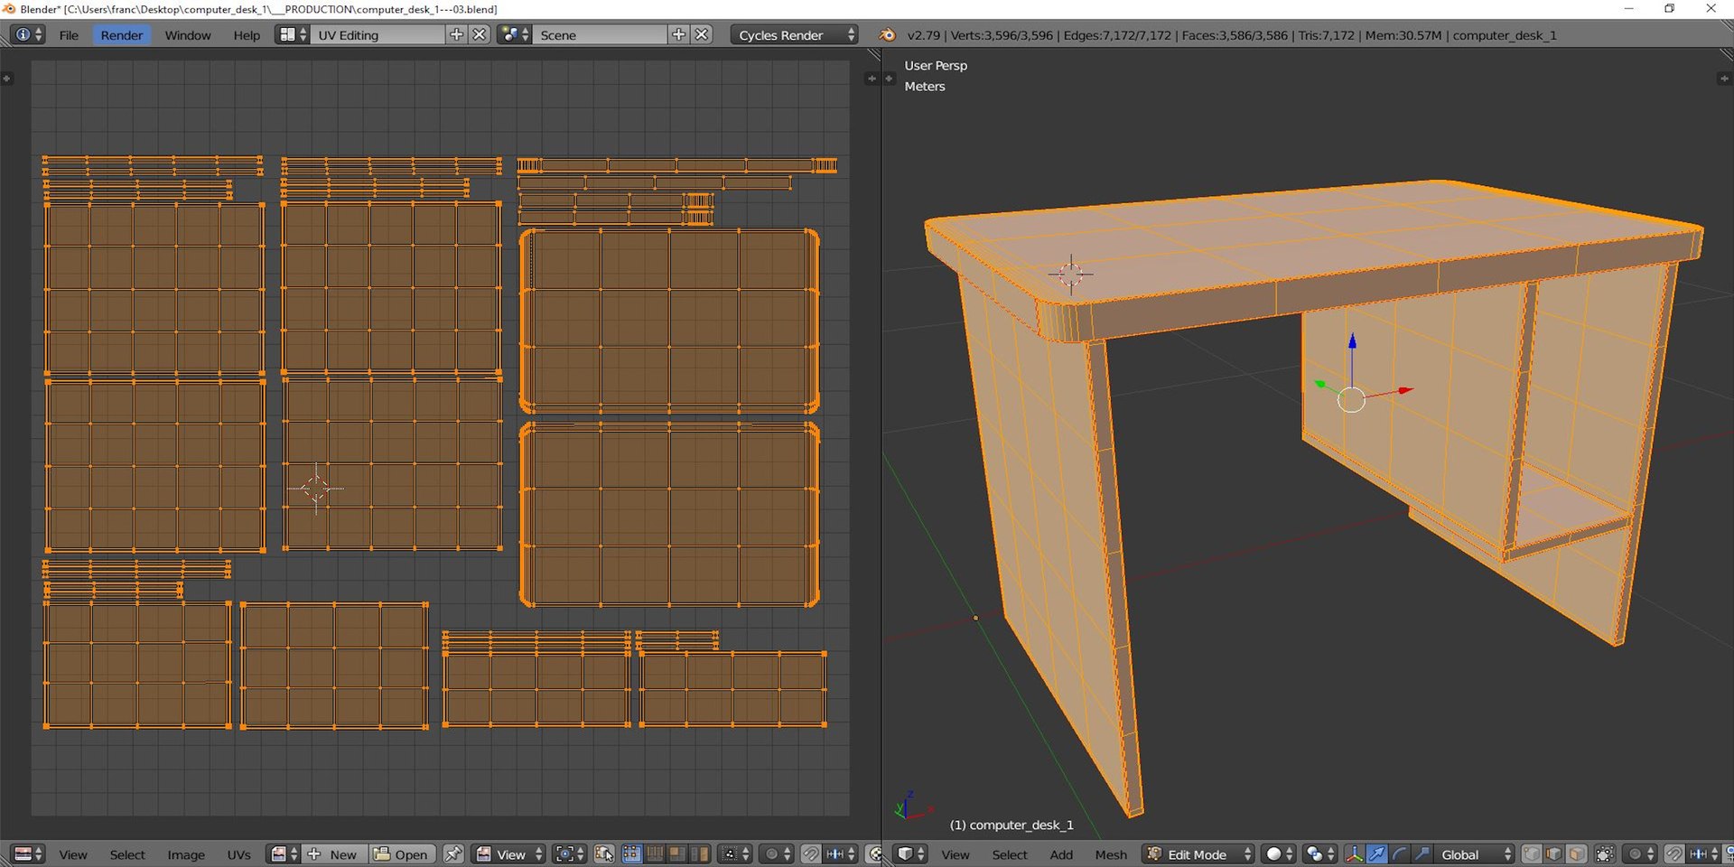Toggle proportional editing in UV editor

(x=777, y=853)
